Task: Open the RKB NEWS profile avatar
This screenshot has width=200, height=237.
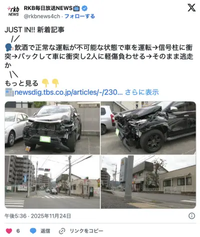Action: 13,11
